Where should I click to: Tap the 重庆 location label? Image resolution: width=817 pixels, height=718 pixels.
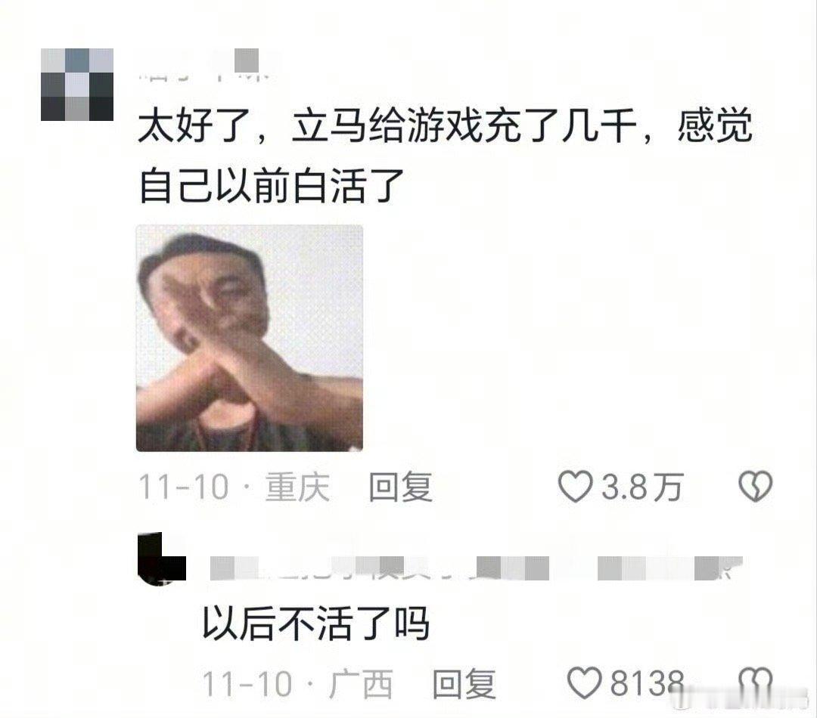pos(297,487)
